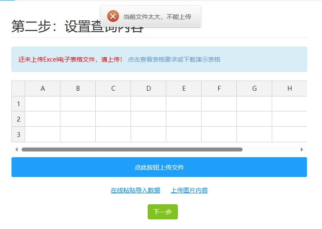Screen dimensions: 322x229
Task: Select column G header
Action: click(255, 89)
